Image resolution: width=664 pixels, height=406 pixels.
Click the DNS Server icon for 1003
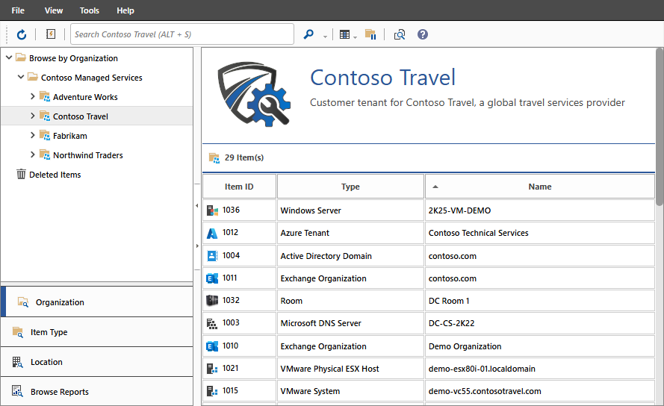[212, 323]
